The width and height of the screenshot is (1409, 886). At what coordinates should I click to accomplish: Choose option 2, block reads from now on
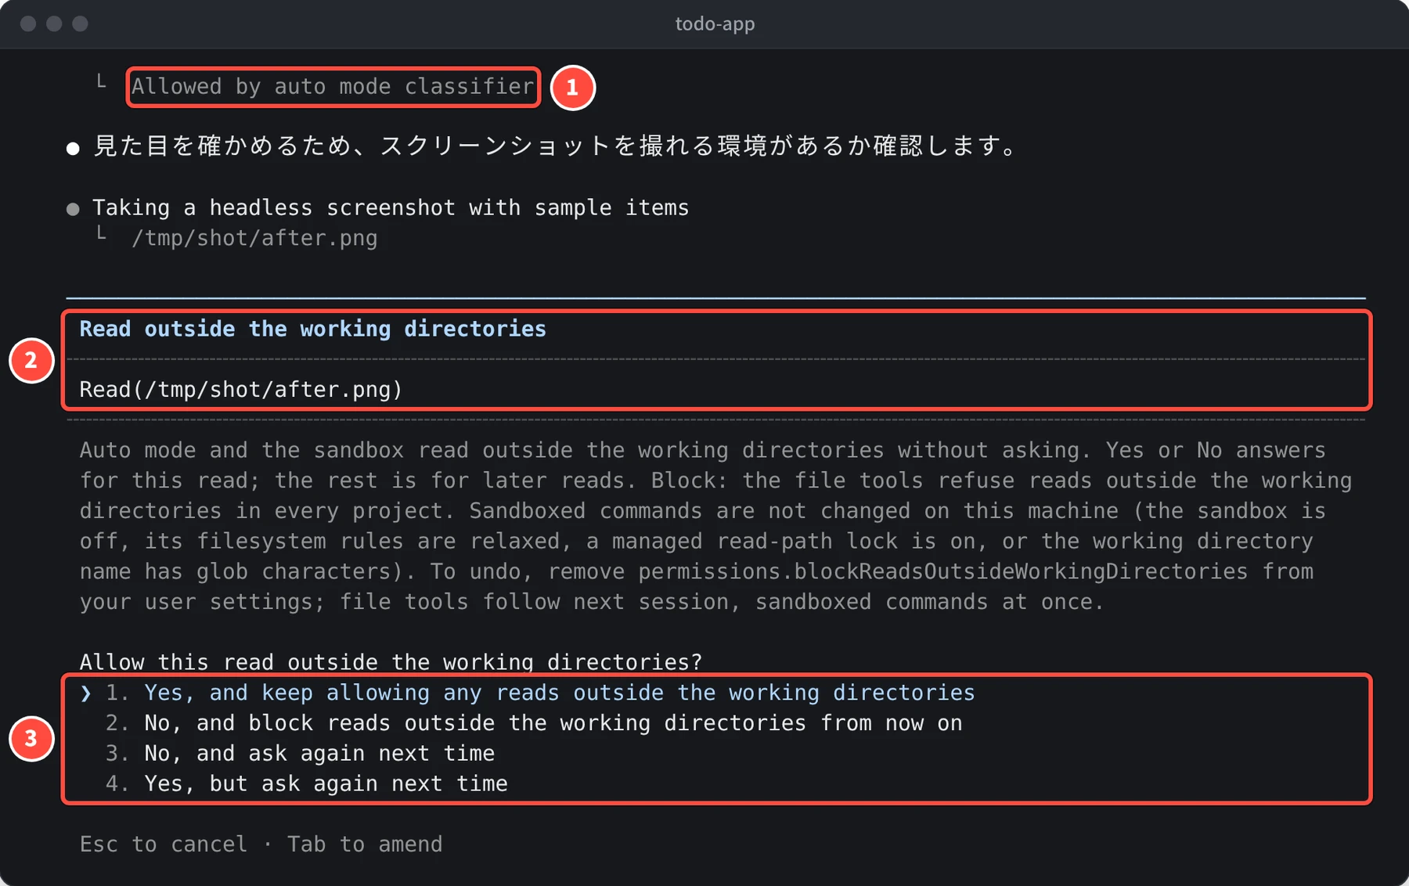[x=534, y=723]
